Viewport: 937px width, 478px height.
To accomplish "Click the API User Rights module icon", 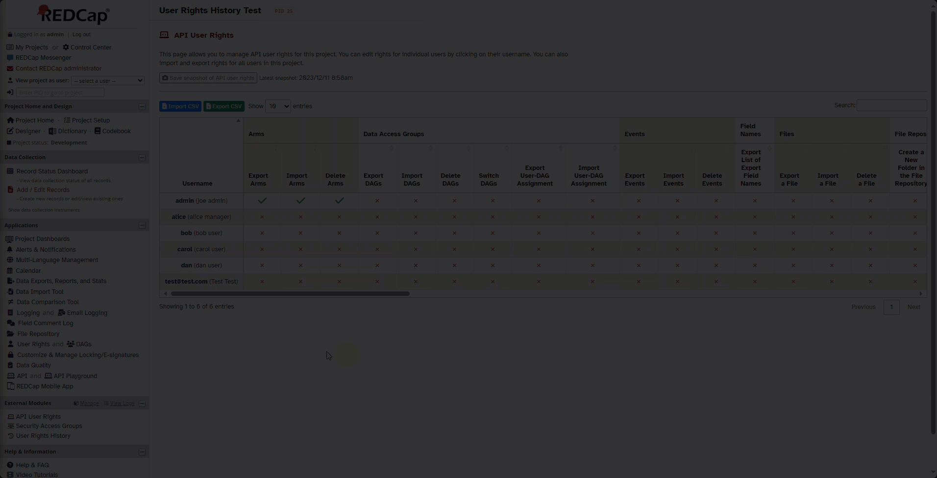I will (x=11, y=417).
